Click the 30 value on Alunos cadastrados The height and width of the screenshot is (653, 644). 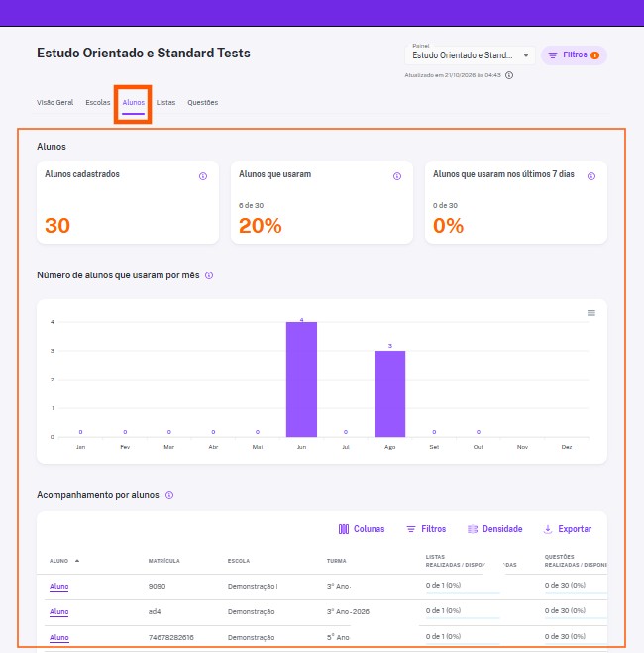[x=57, y=226]
